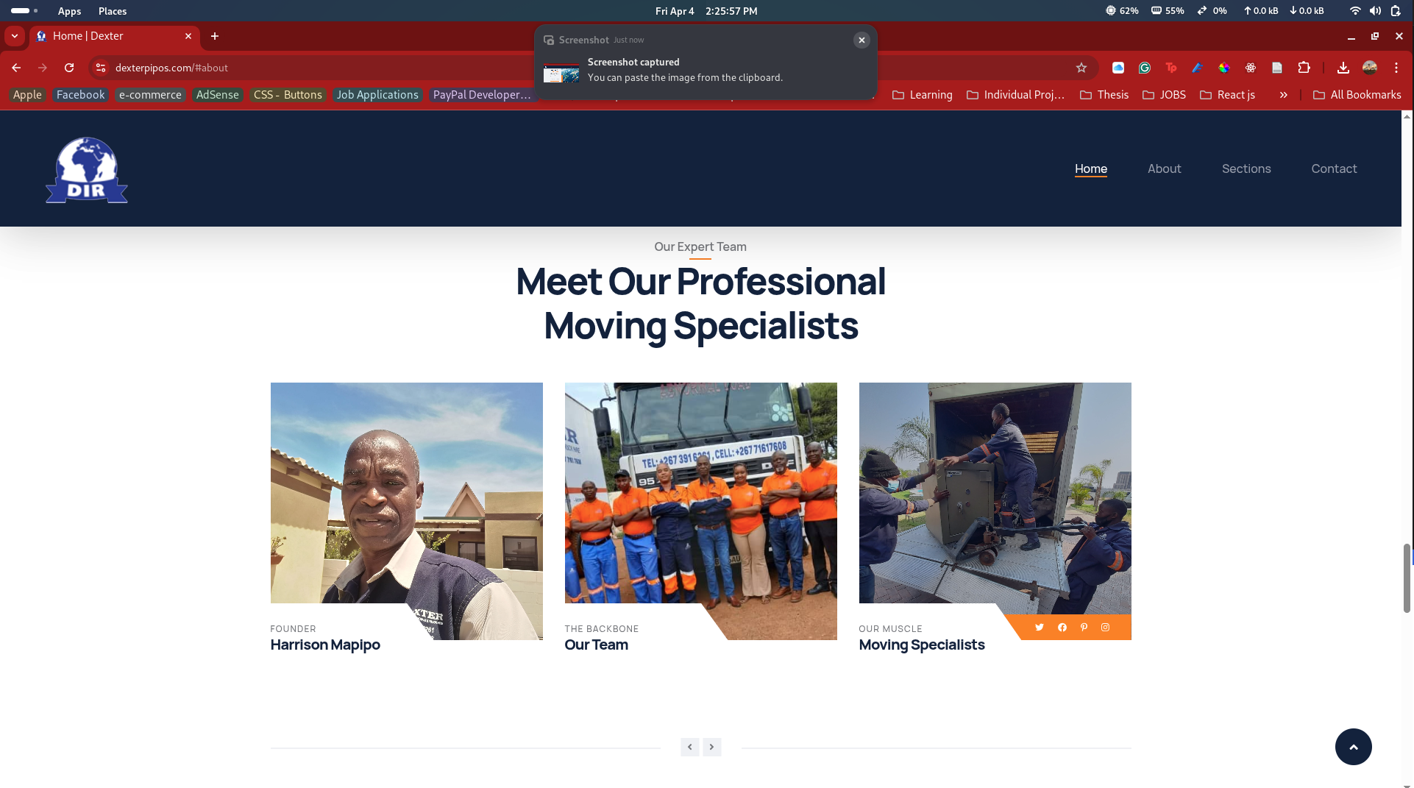Bookmark this page with the star icon

[1081, 68]
